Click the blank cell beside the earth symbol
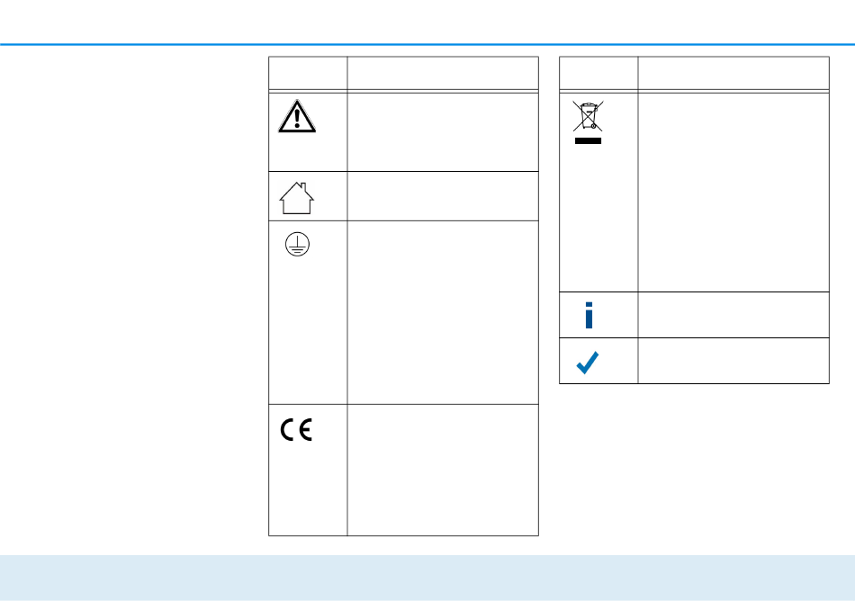The height and width of the screenshot is (601, 855). click(x=442, y=312)
